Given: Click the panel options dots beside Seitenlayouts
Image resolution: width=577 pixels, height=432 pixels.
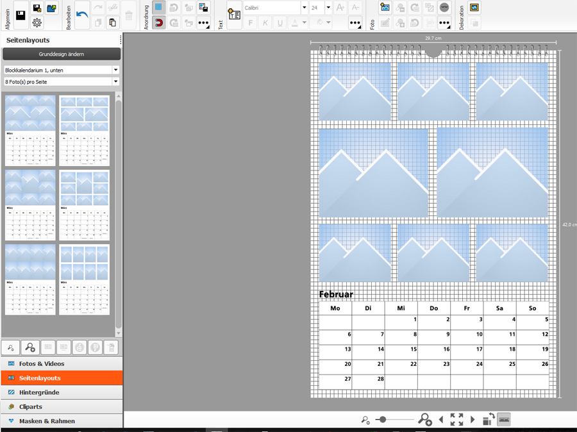Looking at the screenshot, I should [121, 40].
